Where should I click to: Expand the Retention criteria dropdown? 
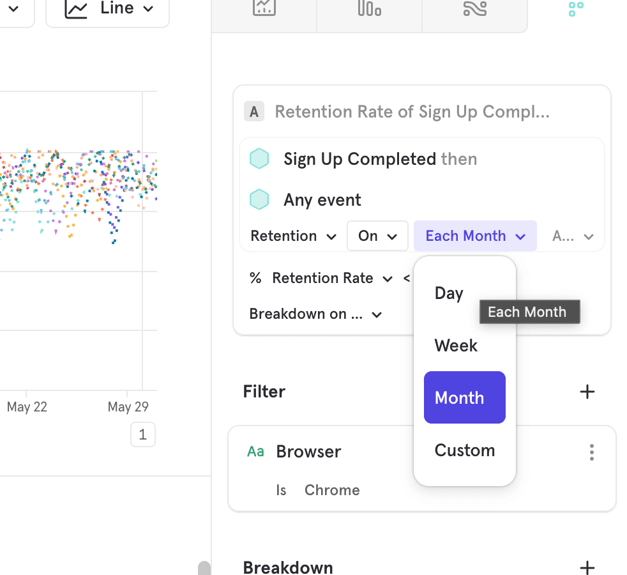click(x=293, y=236)
